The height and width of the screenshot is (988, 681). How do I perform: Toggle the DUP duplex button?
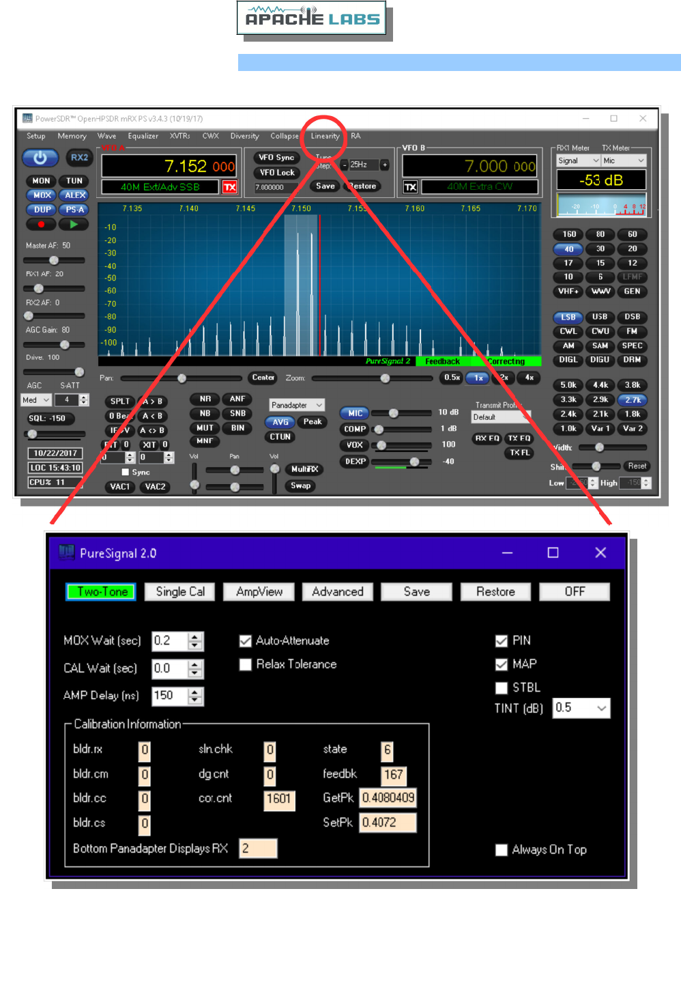[x=42, y=210]
